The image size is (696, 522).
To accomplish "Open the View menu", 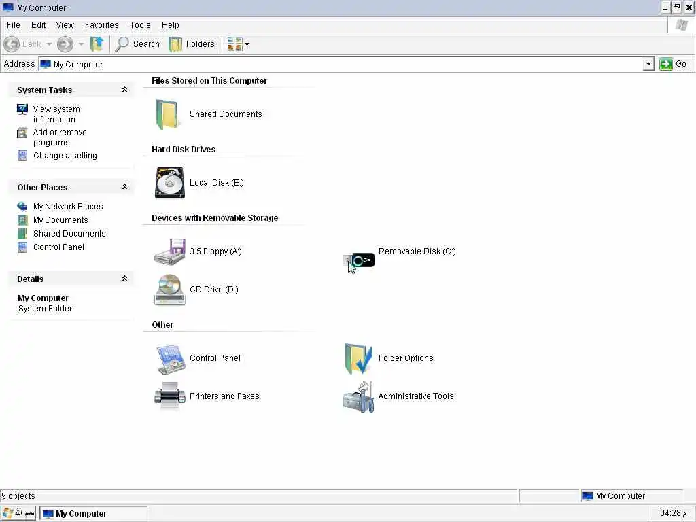I will click(65, 25).
